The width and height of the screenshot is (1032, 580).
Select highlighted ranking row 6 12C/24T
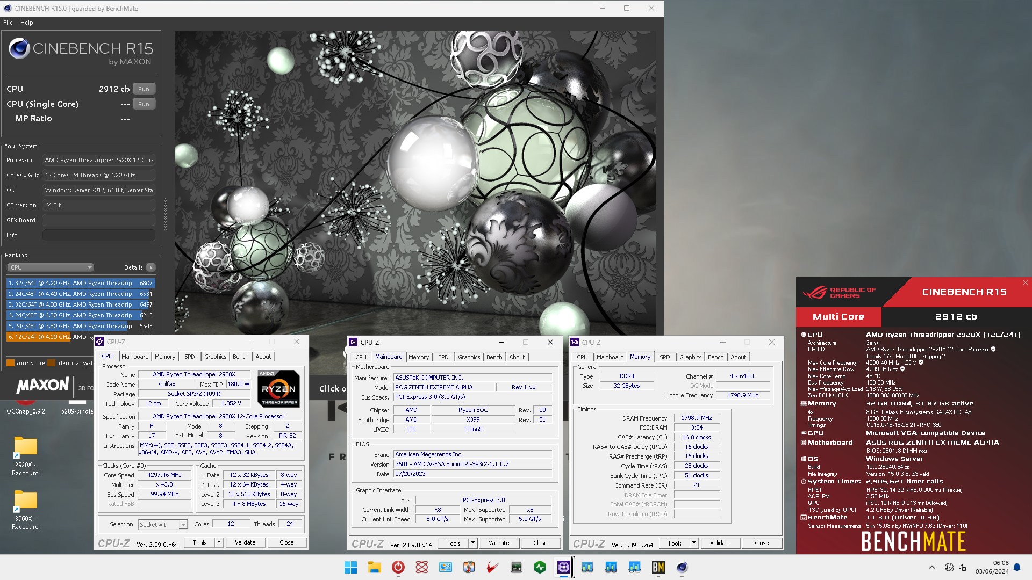[49, 337]
